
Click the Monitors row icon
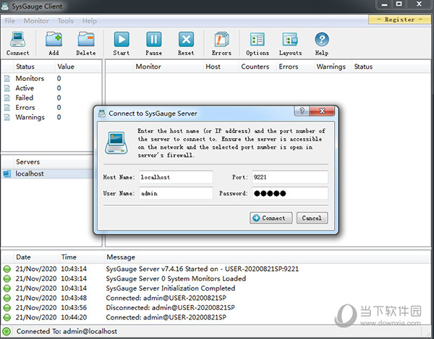(x=7, y=79)
